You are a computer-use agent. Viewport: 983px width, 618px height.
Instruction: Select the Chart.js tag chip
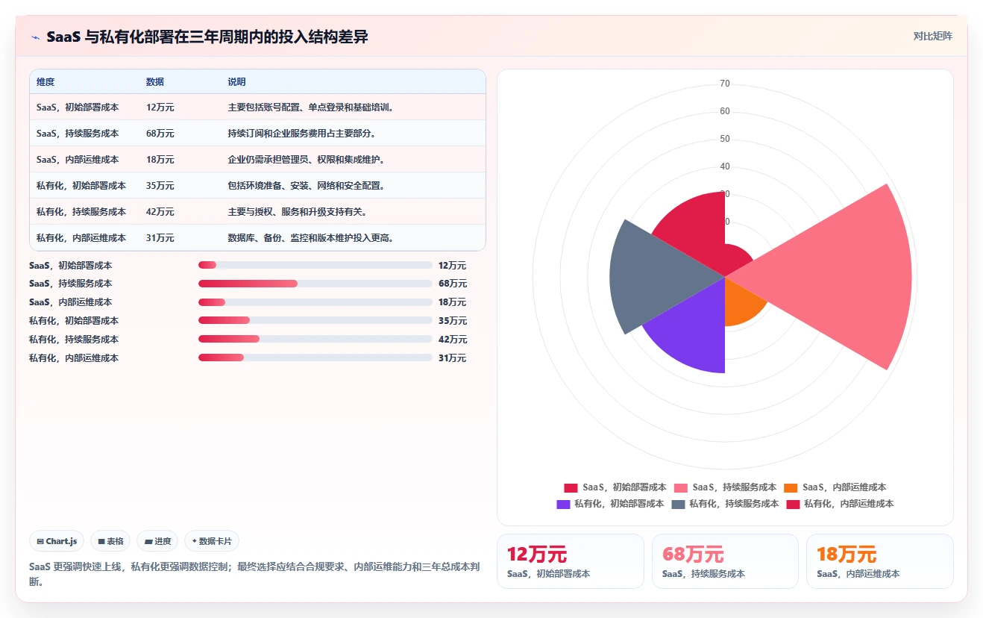click(57, 541)
